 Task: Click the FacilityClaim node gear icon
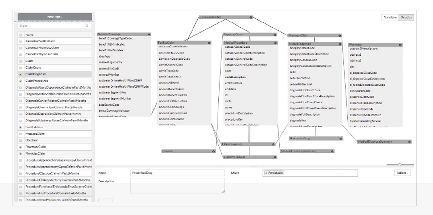click(x=209, y=43)
